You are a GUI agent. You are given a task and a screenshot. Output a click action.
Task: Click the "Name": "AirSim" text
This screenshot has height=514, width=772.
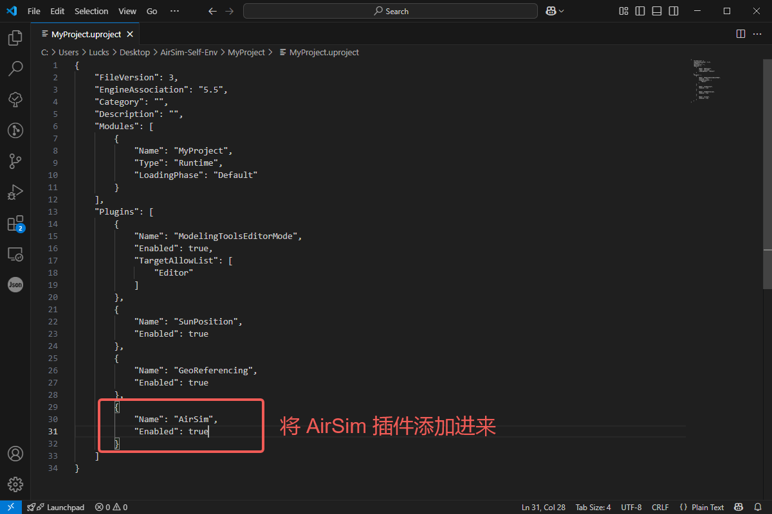(176, 419)
